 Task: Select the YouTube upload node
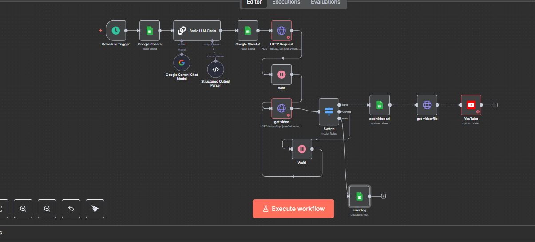pyautogui.click(x=471, y=105)
